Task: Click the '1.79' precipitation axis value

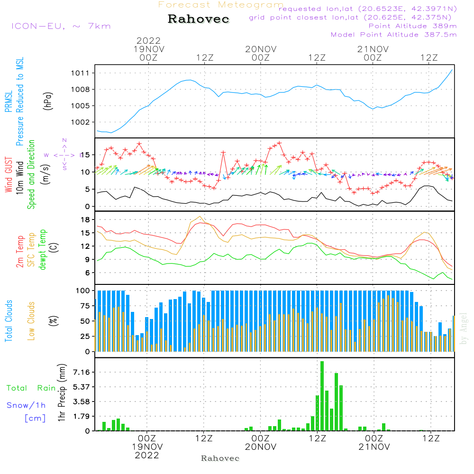Action: [82, 417]
